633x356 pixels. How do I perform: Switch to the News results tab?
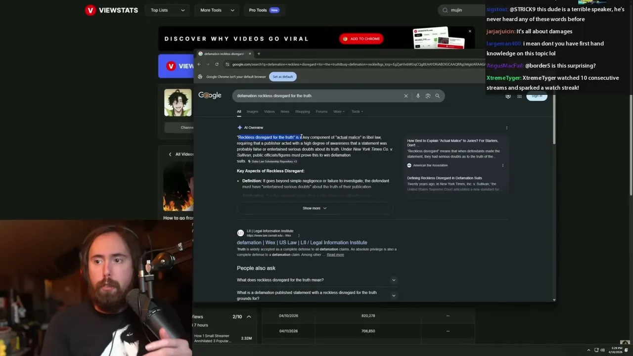(285, 112)
